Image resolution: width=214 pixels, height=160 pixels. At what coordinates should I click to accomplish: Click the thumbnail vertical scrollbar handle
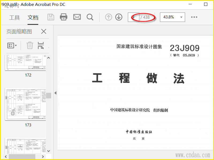[48, 95]
